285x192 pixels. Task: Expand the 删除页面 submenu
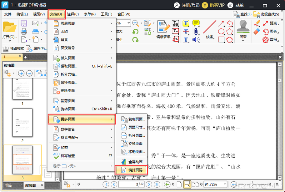[82, 91]
